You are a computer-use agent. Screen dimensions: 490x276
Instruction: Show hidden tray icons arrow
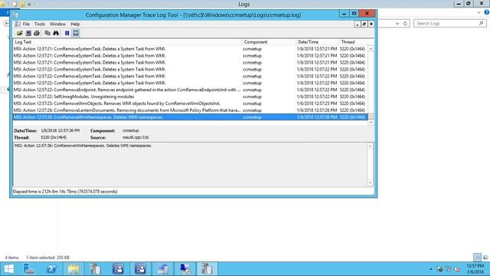pyautogui.click(x=430, y=269)
